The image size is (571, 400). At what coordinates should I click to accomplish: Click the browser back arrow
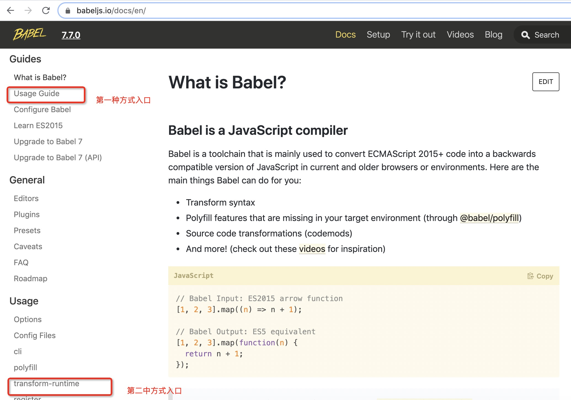(10, 10)
